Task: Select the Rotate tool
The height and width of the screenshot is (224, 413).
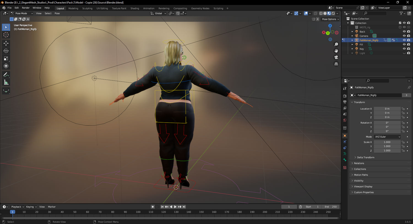Action: (6, 51)
